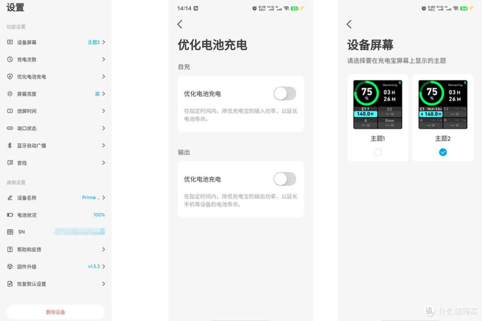Enable 优化电池充电 toggle under 输出

pyautogui.click(x=285, y=179)
